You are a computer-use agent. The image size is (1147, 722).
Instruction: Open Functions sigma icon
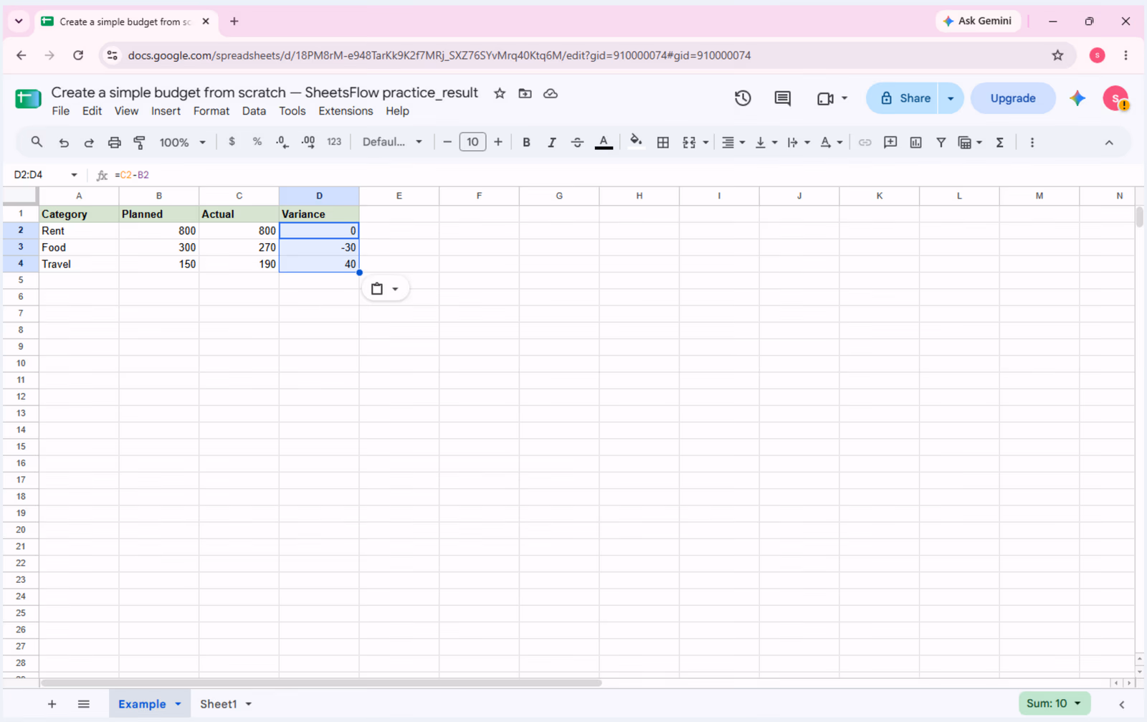click(x=999, y=143)
